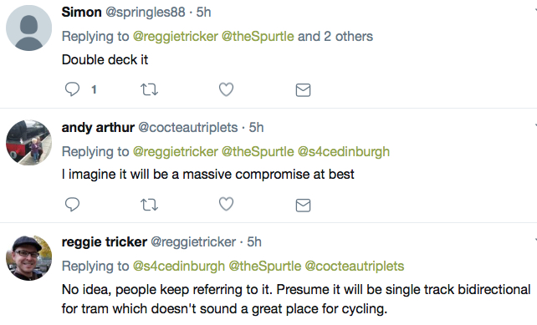The width and height of the screenshot is (537, 325).
Task: Open andy arthur's profile picture
Action: (x=28, y=143)
